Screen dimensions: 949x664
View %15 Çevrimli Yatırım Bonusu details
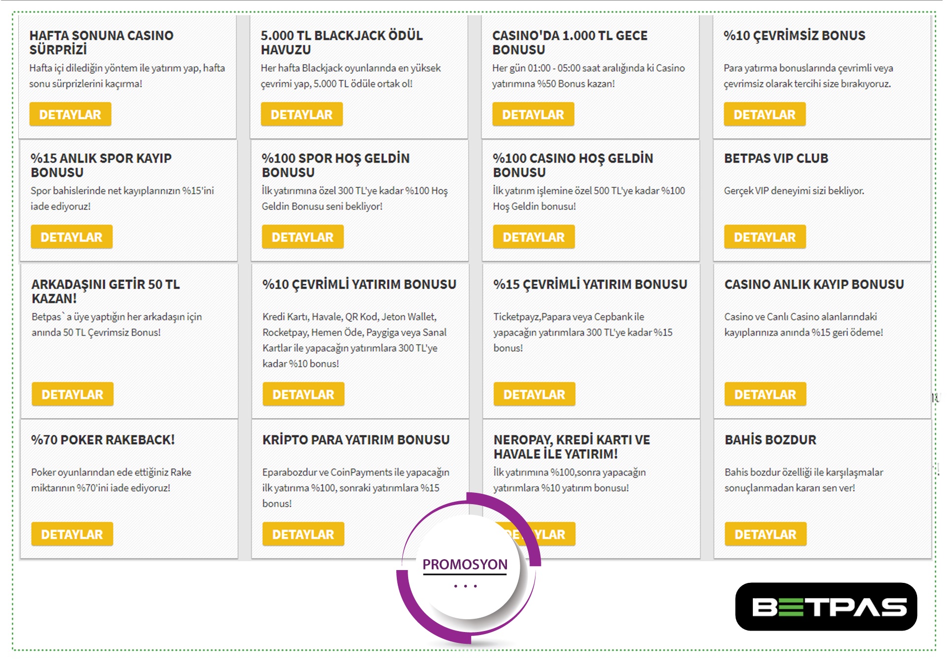coord(534,394)
